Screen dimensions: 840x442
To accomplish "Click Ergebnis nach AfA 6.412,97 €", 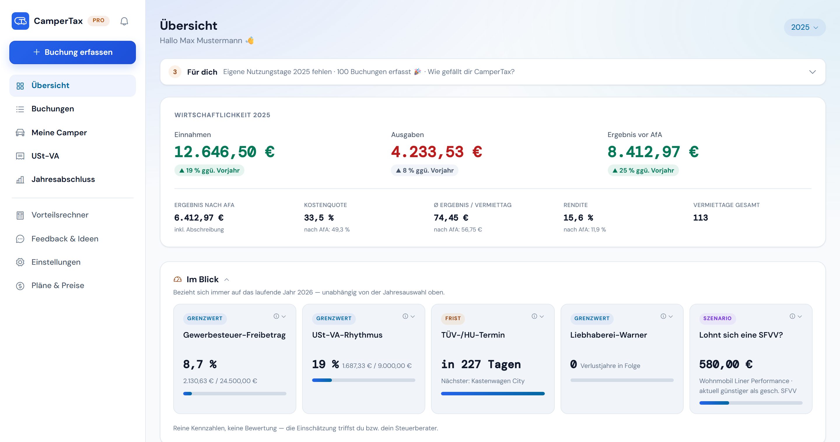I will coord(199,218).
